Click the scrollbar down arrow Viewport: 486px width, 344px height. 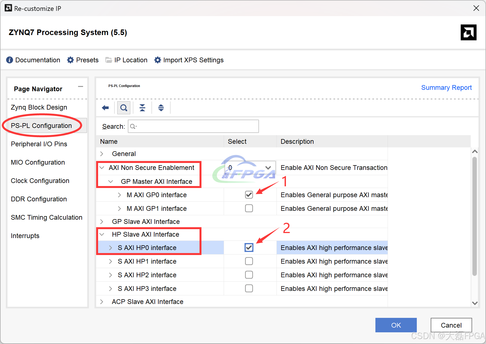[475, 303]
